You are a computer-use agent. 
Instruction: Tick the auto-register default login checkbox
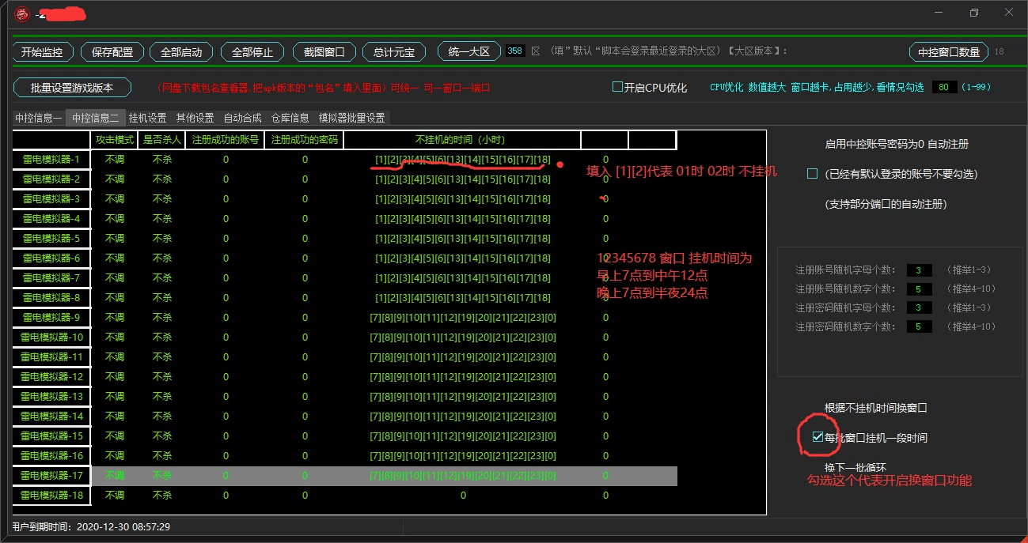[812, 174]
